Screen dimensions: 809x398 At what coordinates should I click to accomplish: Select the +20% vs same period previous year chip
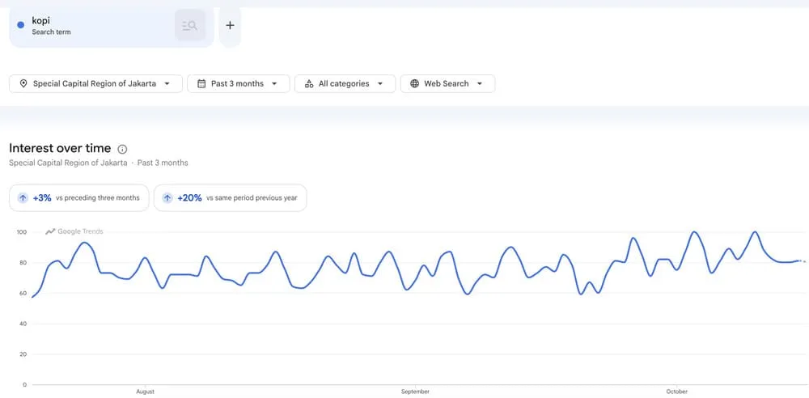click(230, 197)
